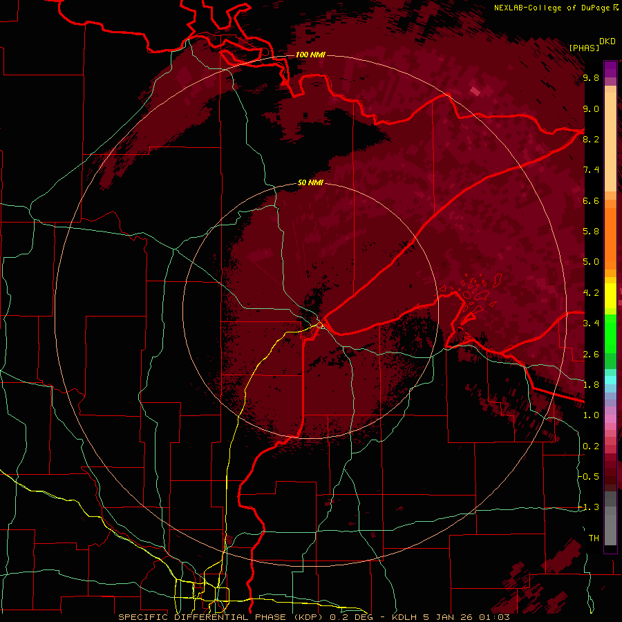
Task: Click the 7.4 value on color scale
Action: (591, 170)
